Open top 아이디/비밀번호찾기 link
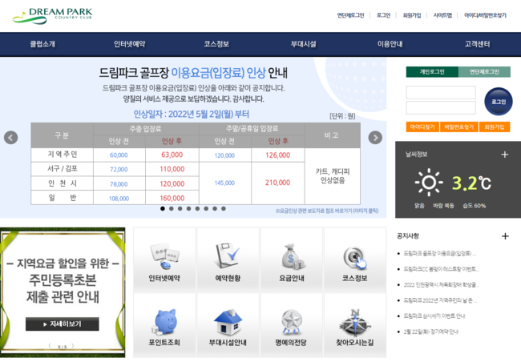 tap(485, 15)
